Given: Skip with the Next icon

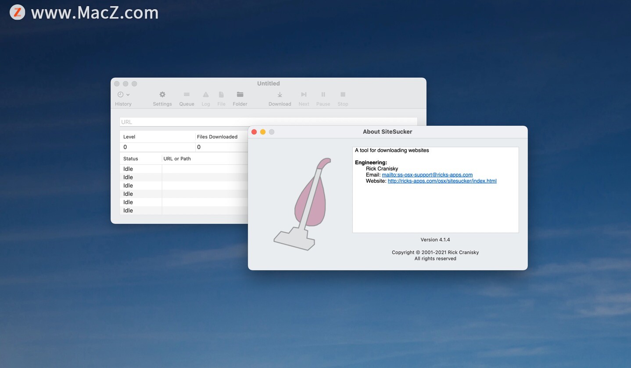Looking at the screenshot, I should click(x=304, y=95).
